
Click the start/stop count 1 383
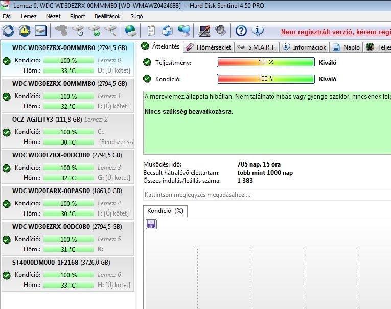click(245, 181)
